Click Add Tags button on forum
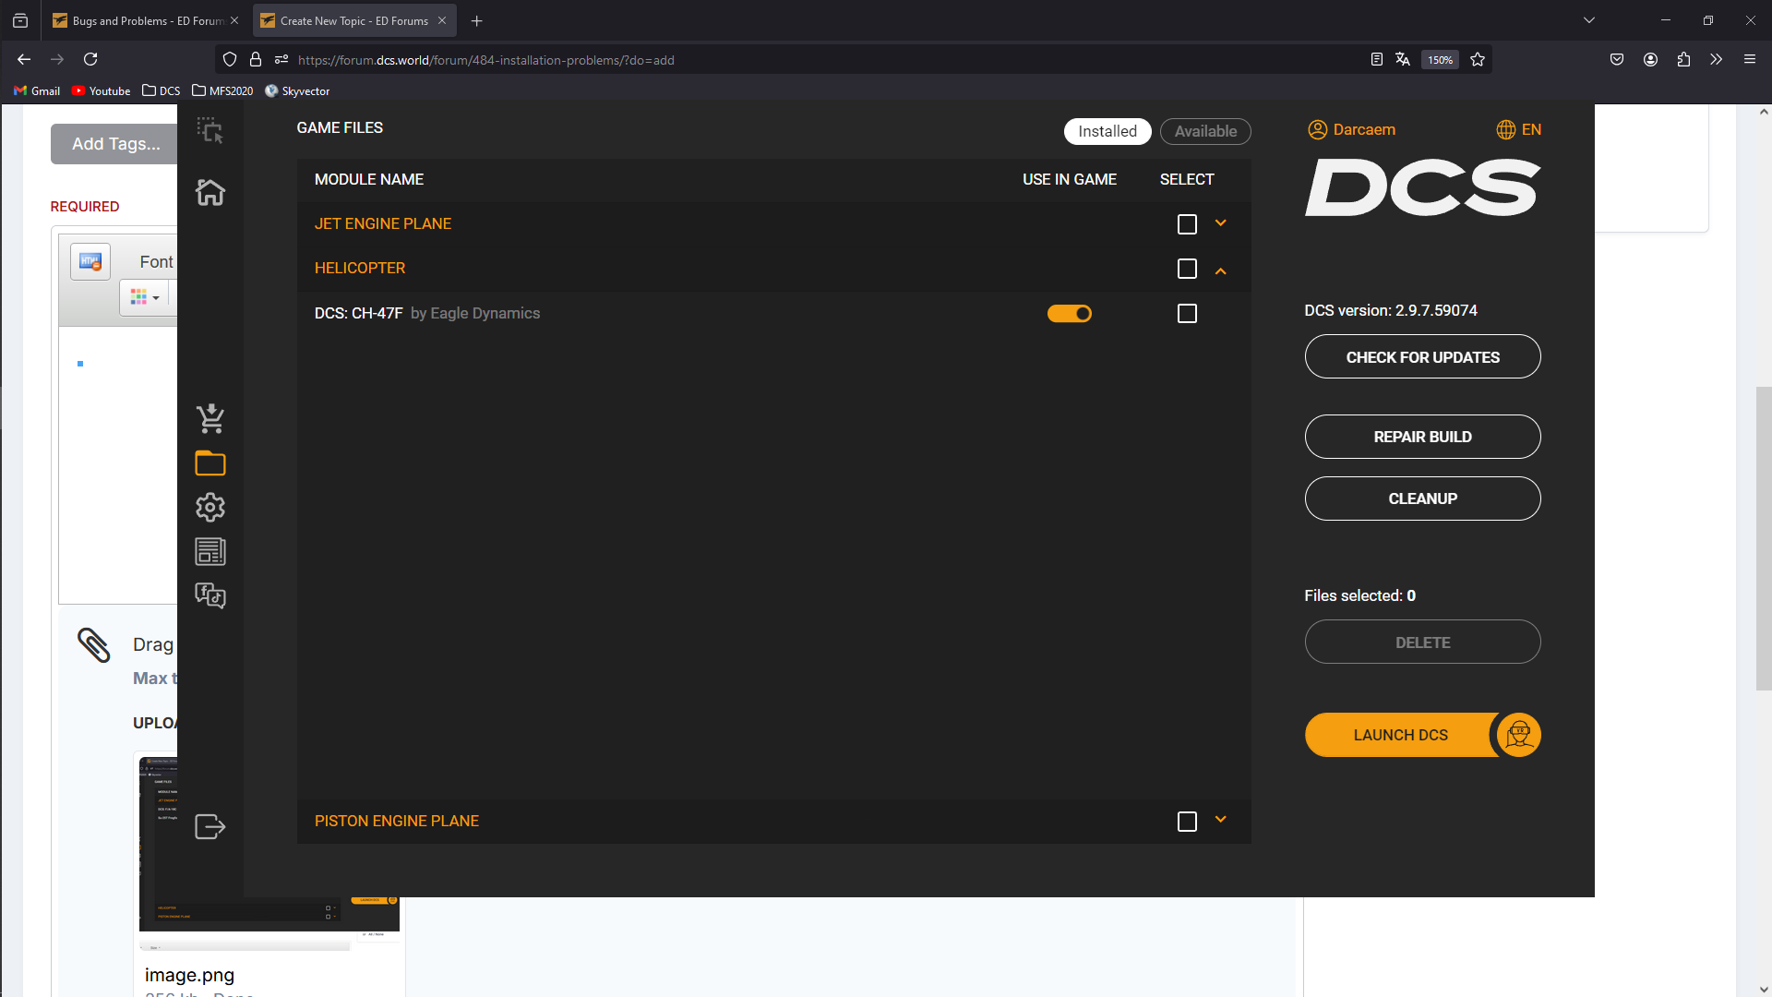 [114, 144]
